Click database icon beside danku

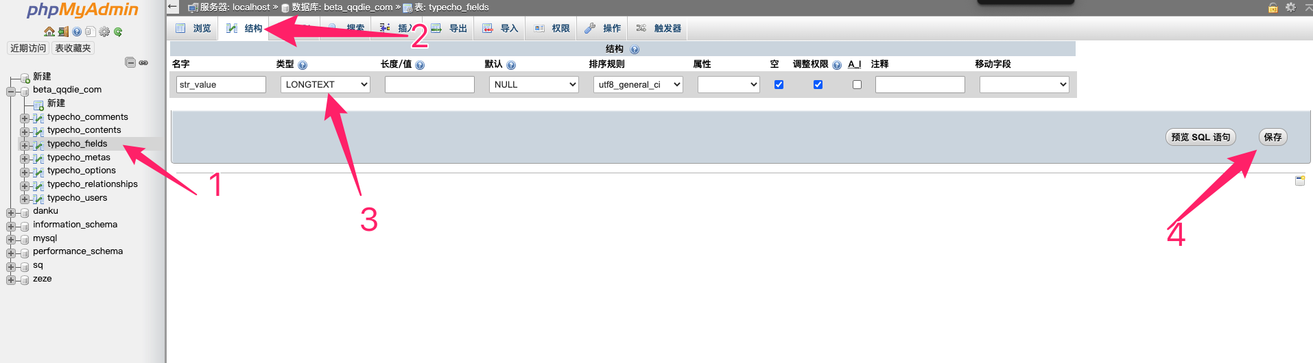click(25, 212)
